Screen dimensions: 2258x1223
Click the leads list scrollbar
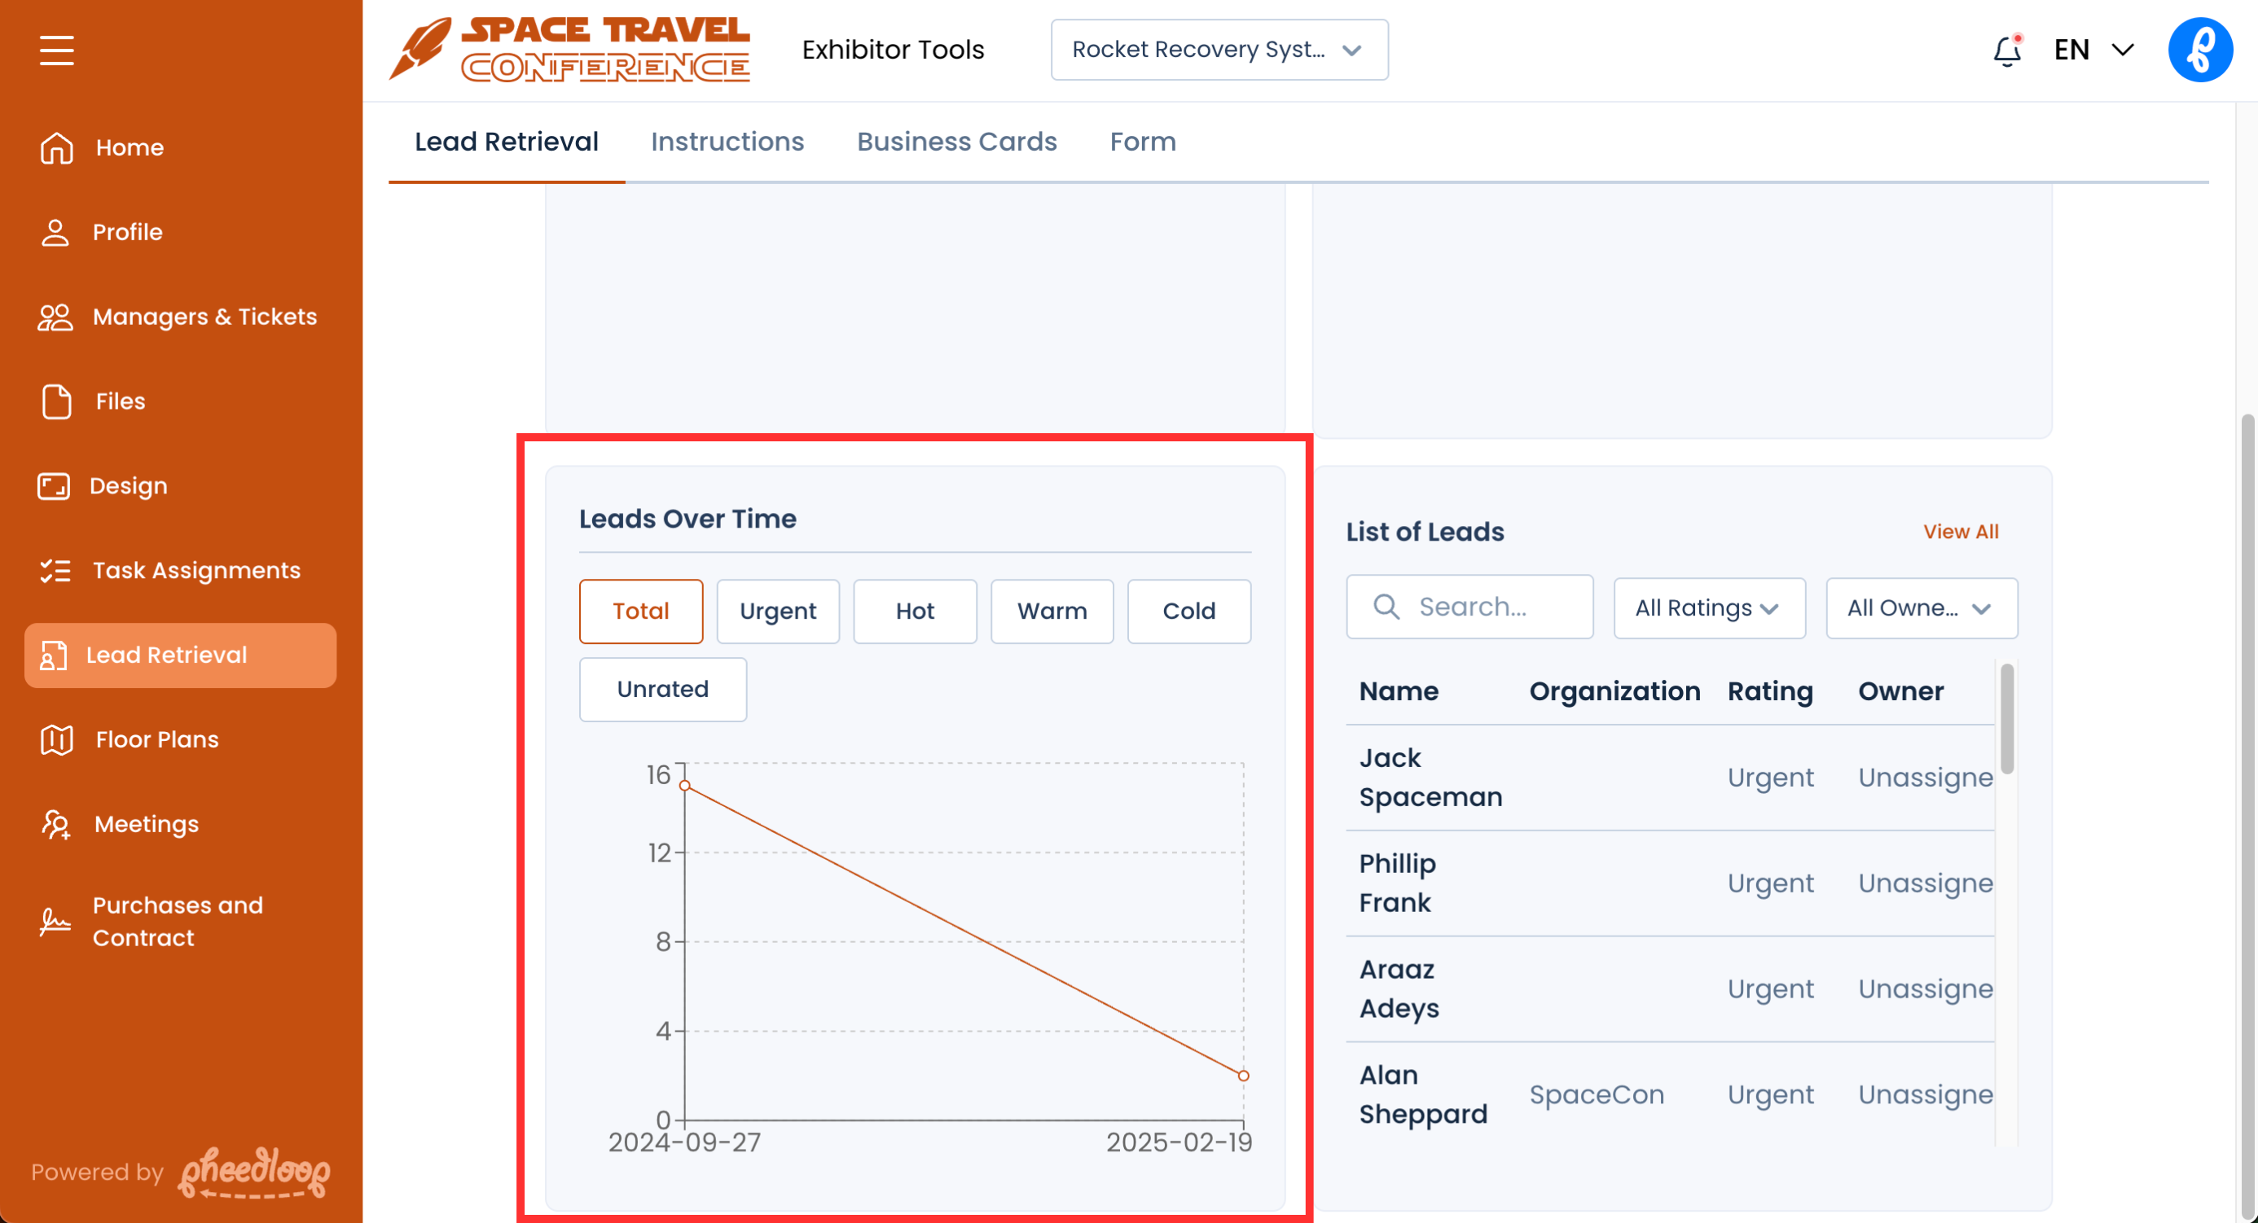[2007, 718]
